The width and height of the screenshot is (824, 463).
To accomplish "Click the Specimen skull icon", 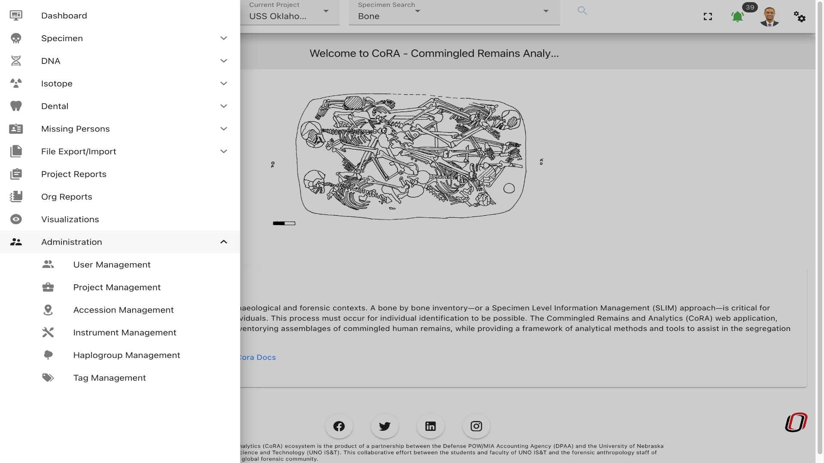I will [16, 39].
